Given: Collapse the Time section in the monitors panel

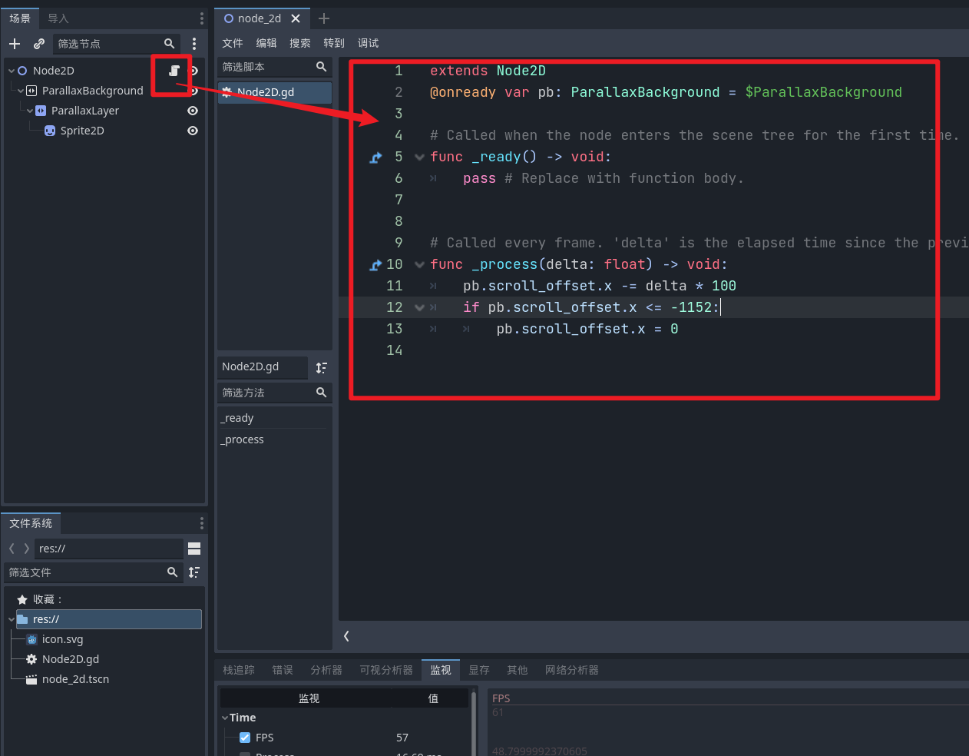Looking at the screenshot, I should 226,717.
